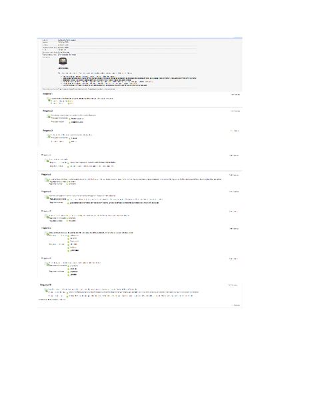Click the Pregunta 10 heading
Screen dimensions: 316x409
(45, 285)
